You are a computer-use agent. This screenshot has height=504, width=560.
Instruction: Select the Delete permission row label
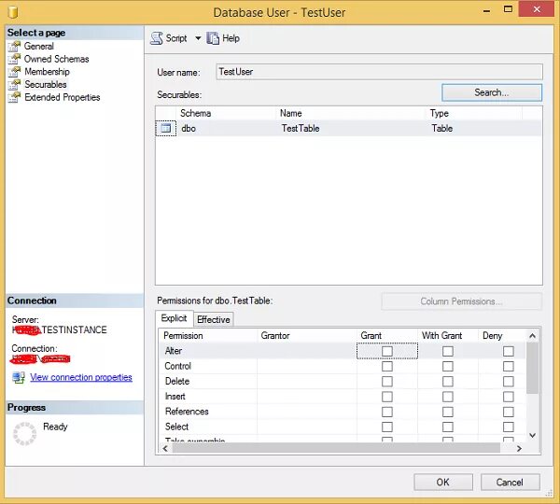click(x=177, y=381)
